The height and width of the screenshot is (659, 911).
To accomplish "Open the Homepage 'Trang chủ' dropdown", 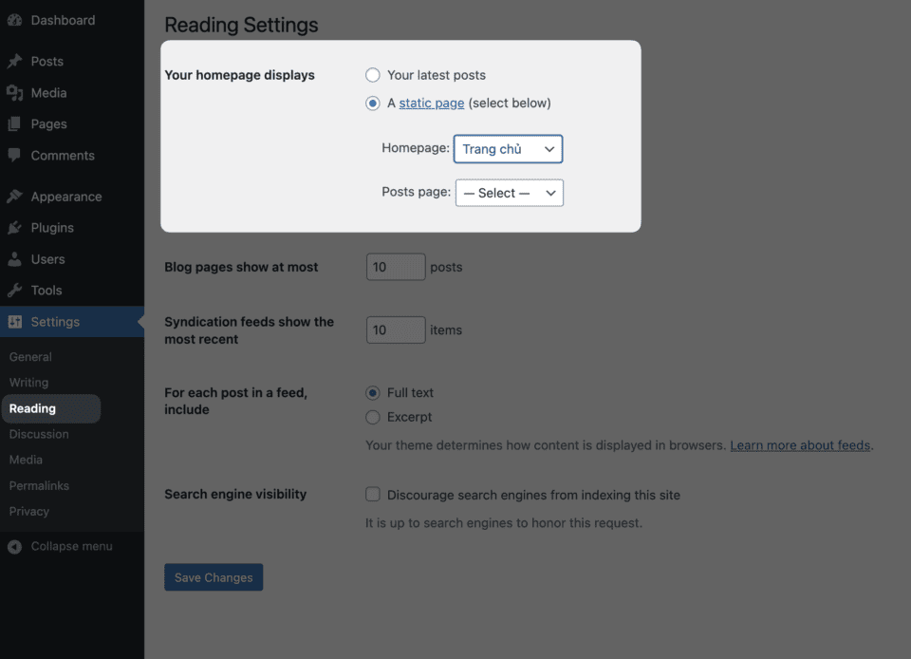I will 508,149.
